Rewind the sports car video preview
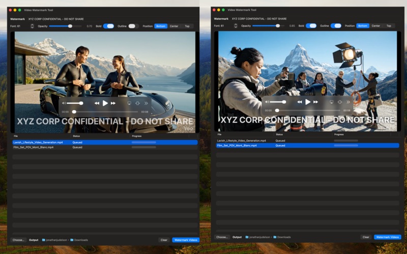This screenshot has width=407, height=254. point(97,103)
